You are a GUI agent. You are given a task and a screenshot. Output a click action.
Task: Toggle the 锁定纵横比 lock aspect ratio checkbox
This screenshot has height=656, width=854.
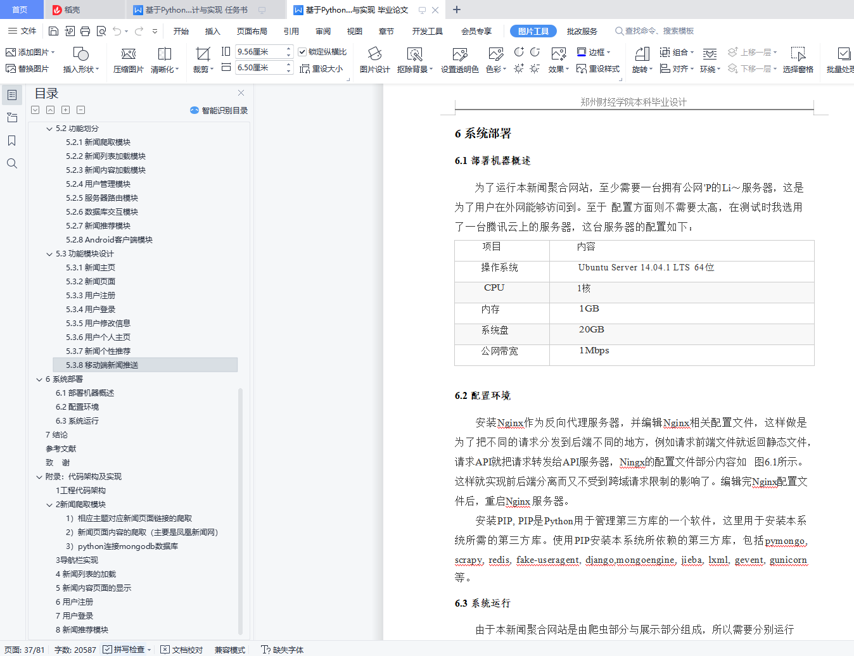click(x=302, y=52)
